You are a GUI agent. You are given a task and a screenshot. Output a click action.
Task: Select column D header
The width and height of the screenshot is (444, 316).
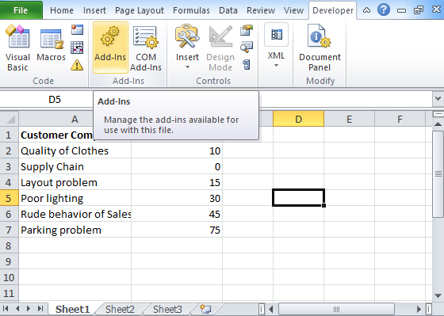pos(298,119)
